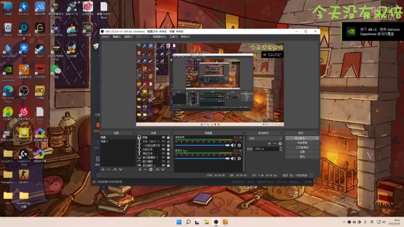
Task: Open the 帮助(H) menu in OBS
Action: pyautogui.click(x=185, y=37)
